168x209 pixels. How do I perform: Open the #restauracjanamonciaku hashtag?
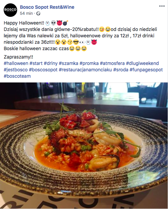pos(85,70)
